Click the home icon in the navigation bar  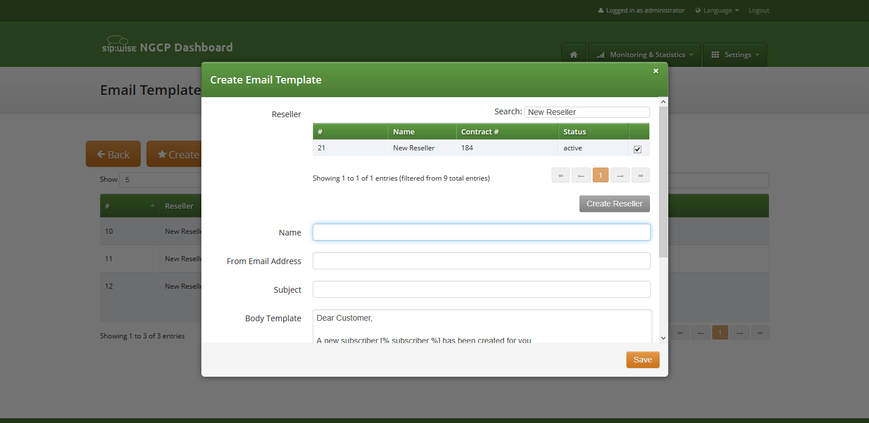pyautogui.click(x=573, y=54)
